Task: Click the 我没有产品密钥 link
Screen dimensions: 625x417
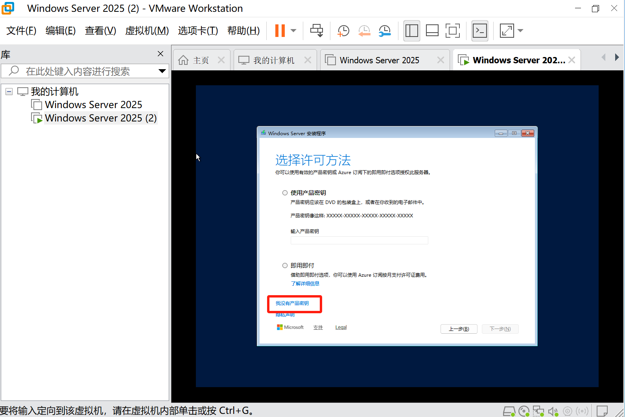Action: point(292,303)
